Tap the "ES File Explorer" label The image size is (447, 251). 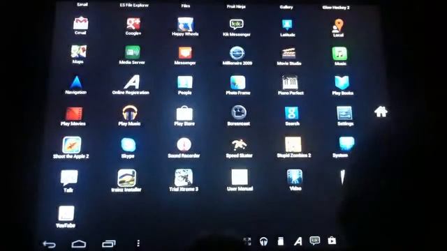[134, 5]
